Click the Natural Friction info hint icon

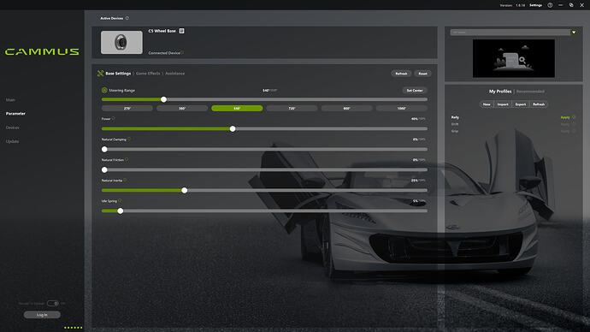(x=127, y=160)
